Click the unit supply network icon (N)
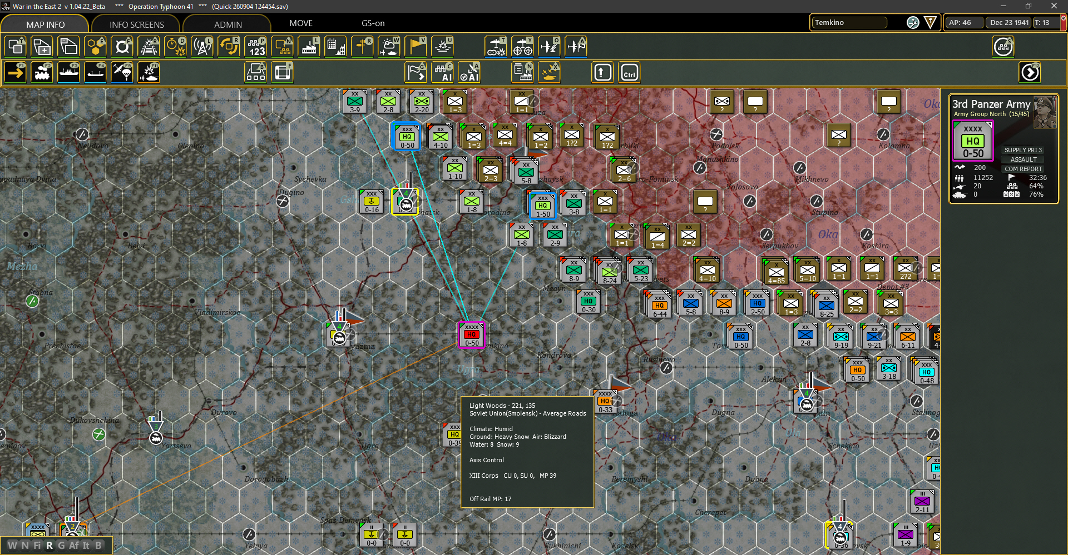 pos(283,47)
